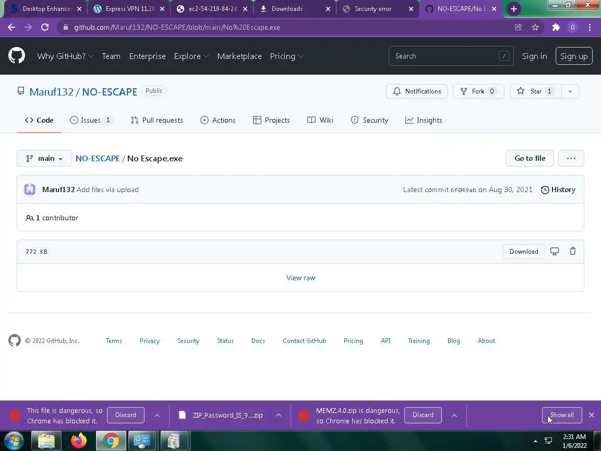The height and width of the screenshot is (451, 601).
Task: Open the more file options ellipsis button
Action: coord(571,158)
